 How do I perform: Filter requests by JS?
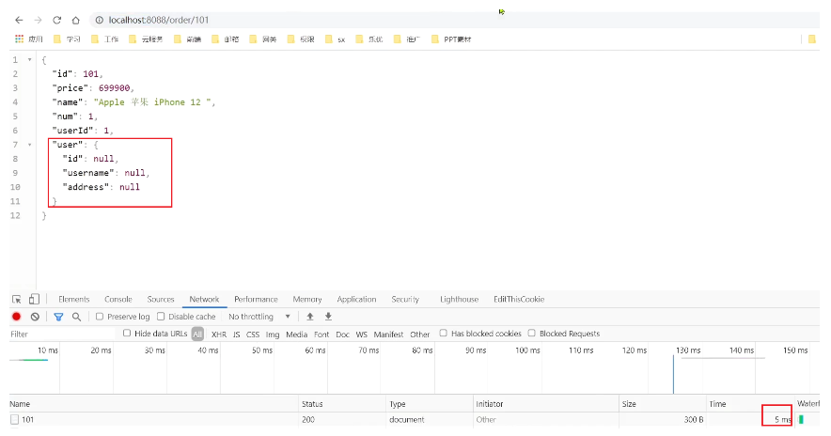coord(236,335)
